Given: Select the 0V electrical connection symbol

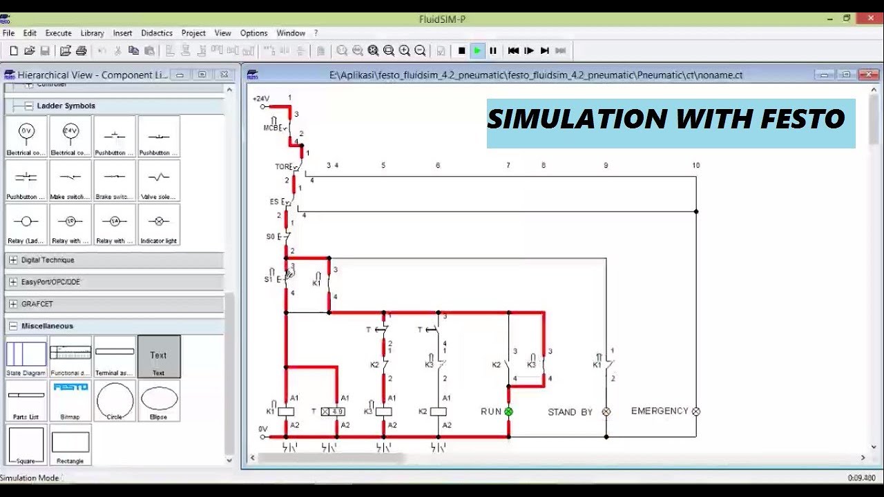Looking at the screenshot, I should 26,137.
